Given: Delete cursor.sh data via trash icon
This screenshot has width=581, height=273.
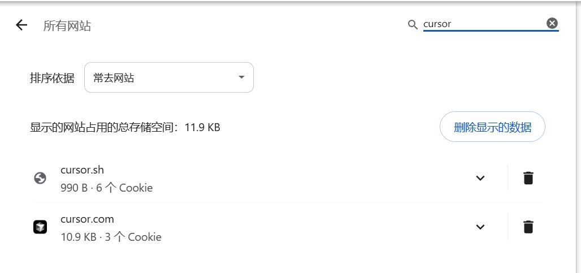Looking at the screenshot, I should [528, 178].
